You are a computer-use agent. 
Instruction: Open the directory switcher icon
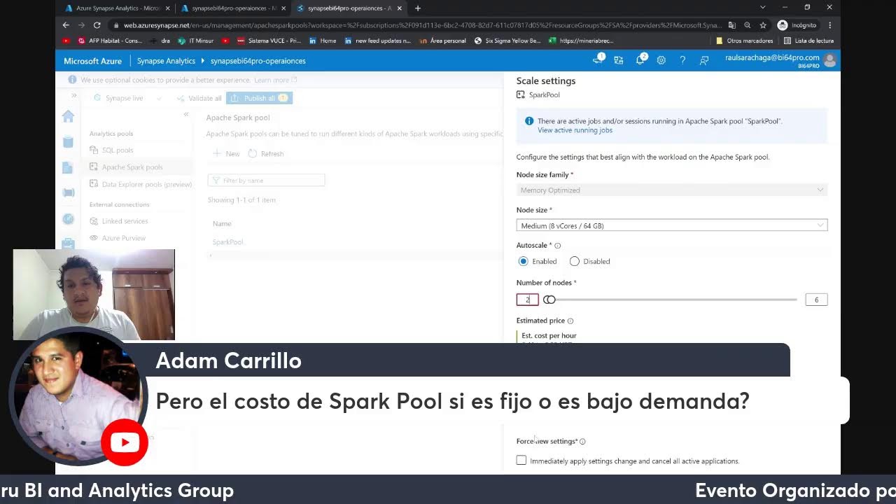click(x=619, y=60)
